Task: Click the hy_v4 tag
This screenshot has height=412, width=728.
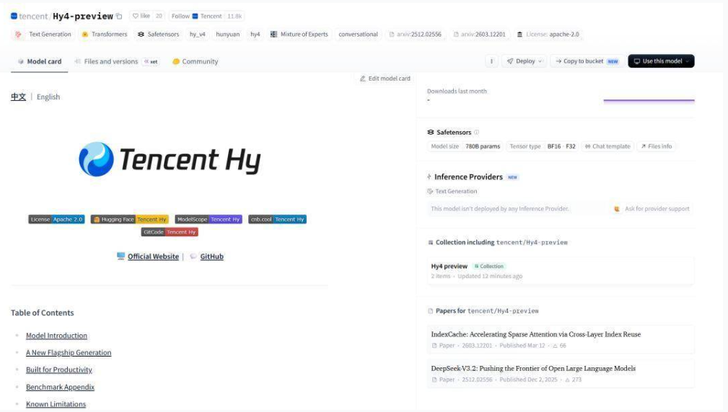Action: coord(197,35)
